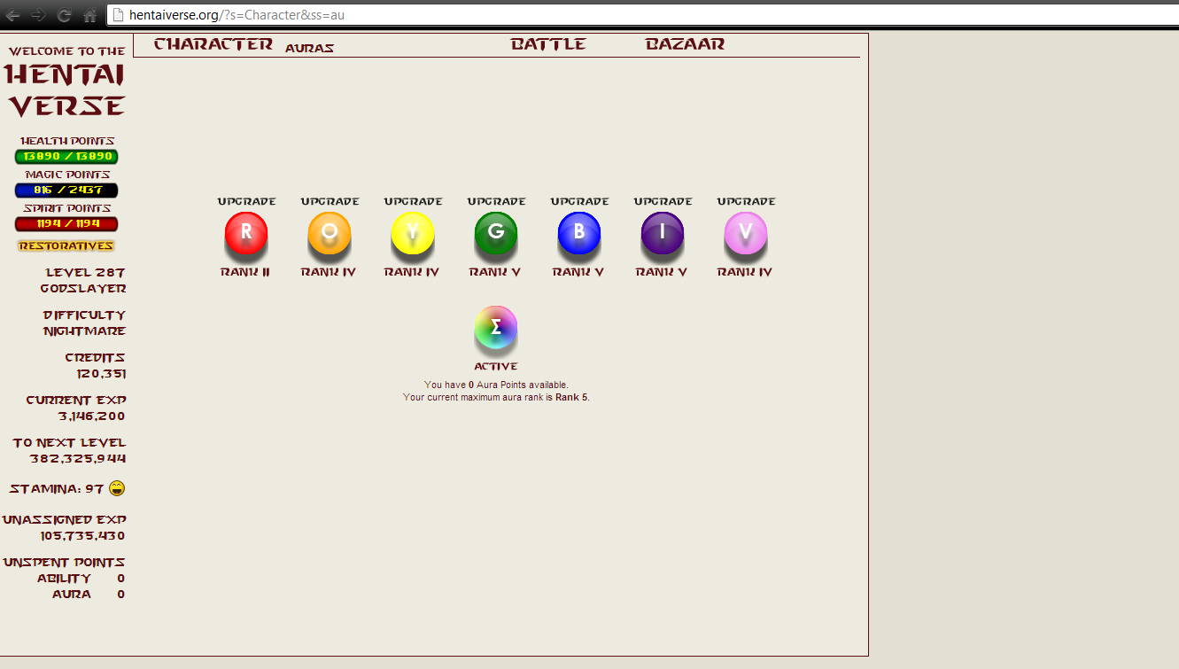
Task: Click the Stamina: 97 text
Action: (x=57, y=488)
